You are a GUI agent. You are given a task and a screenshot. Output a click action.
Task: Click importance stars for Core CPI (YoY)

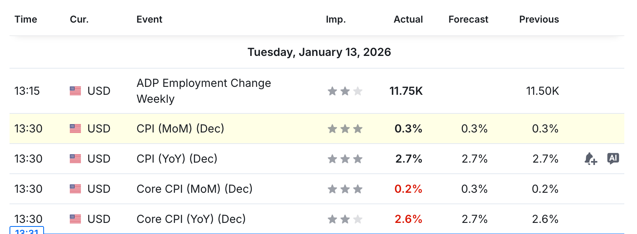pos(345,219)
